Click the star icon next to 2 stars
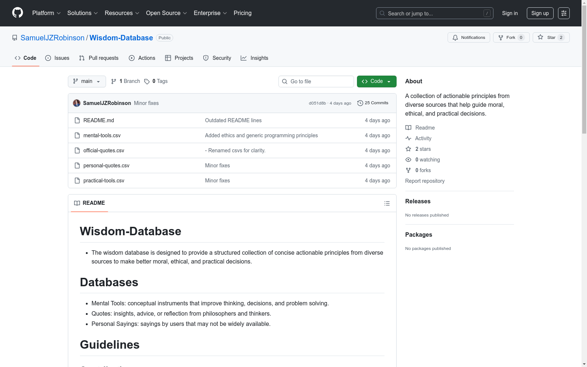The height and width of the screenshot is (367, 587). (408, 149)
